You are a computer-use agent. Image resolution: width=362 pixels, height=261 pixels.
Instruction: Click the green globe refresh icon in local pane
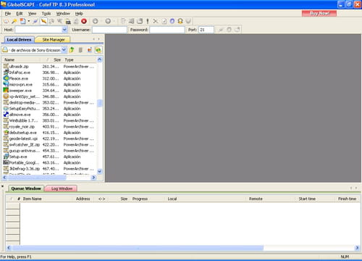[98, 50]
